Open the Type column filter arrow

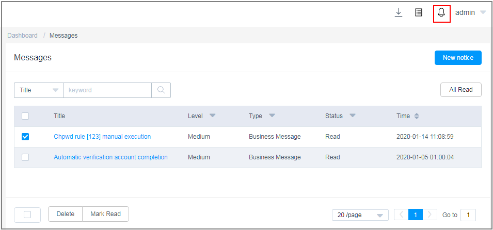272,116
